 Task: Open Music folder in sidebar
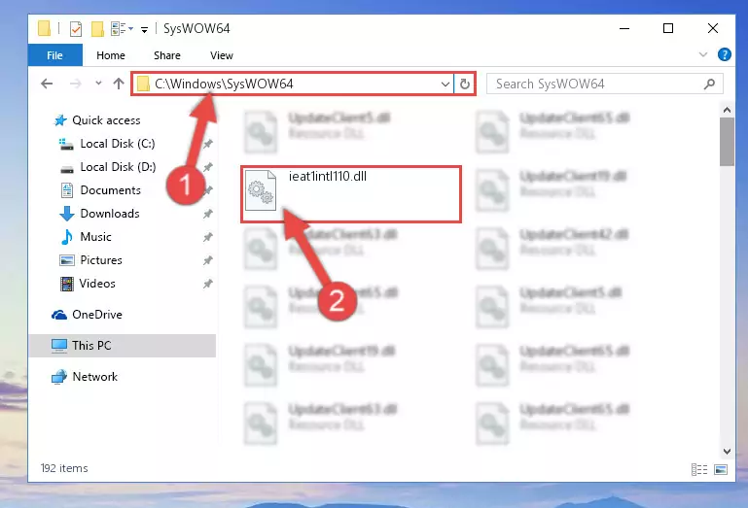point(95,237)
